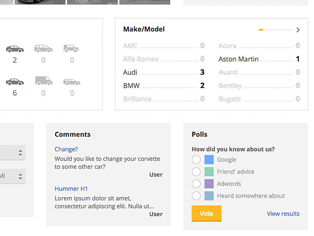Open the View results link
This screenshot has width=314, height=236.
(283, 214)
